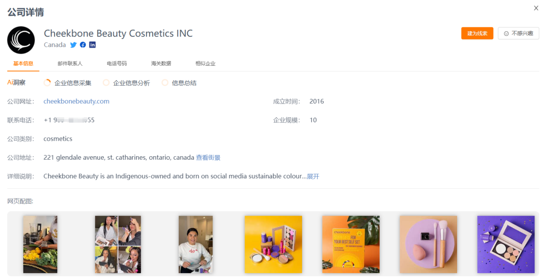Image resolution: width=548 pixels, height=280 pixels.
Task: Open the cheekbonebeauty.com website link
Action: (x=77, y=101)
